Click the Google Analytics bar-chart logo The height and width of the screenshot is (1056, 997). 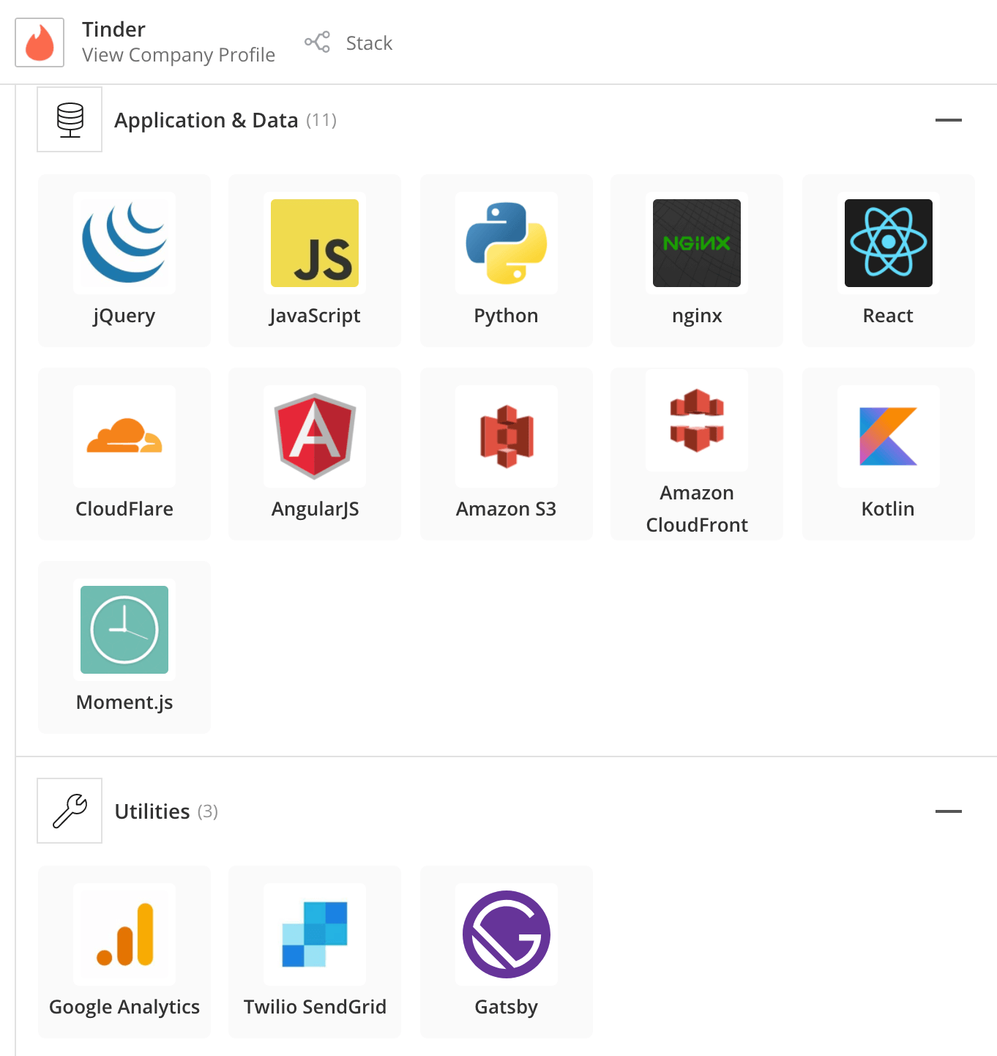click(x=124, y=934)
